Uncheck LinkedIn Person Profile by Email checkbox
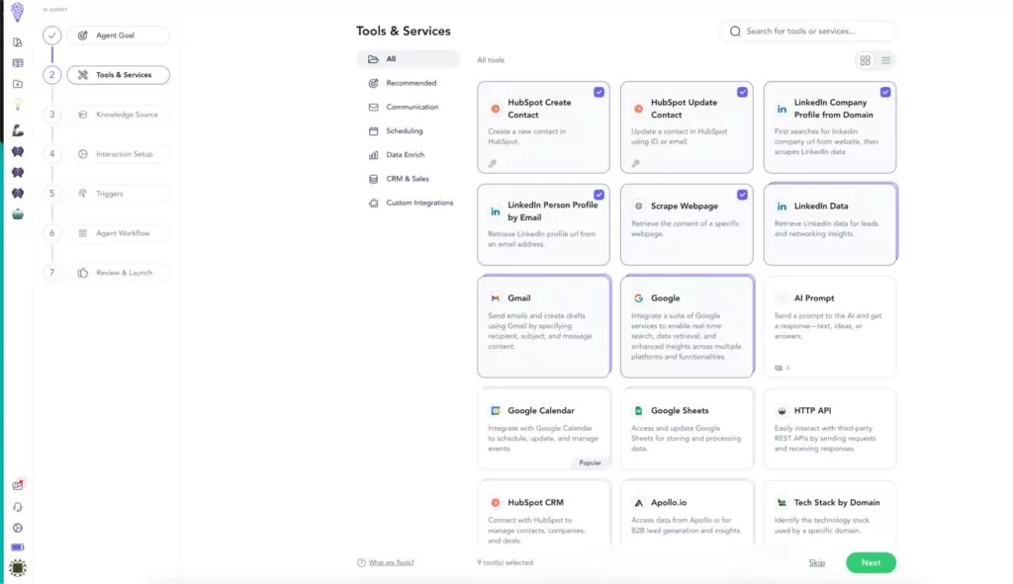Image resolution: width=1013 pixels, height=584 pixels. [599, 195]
